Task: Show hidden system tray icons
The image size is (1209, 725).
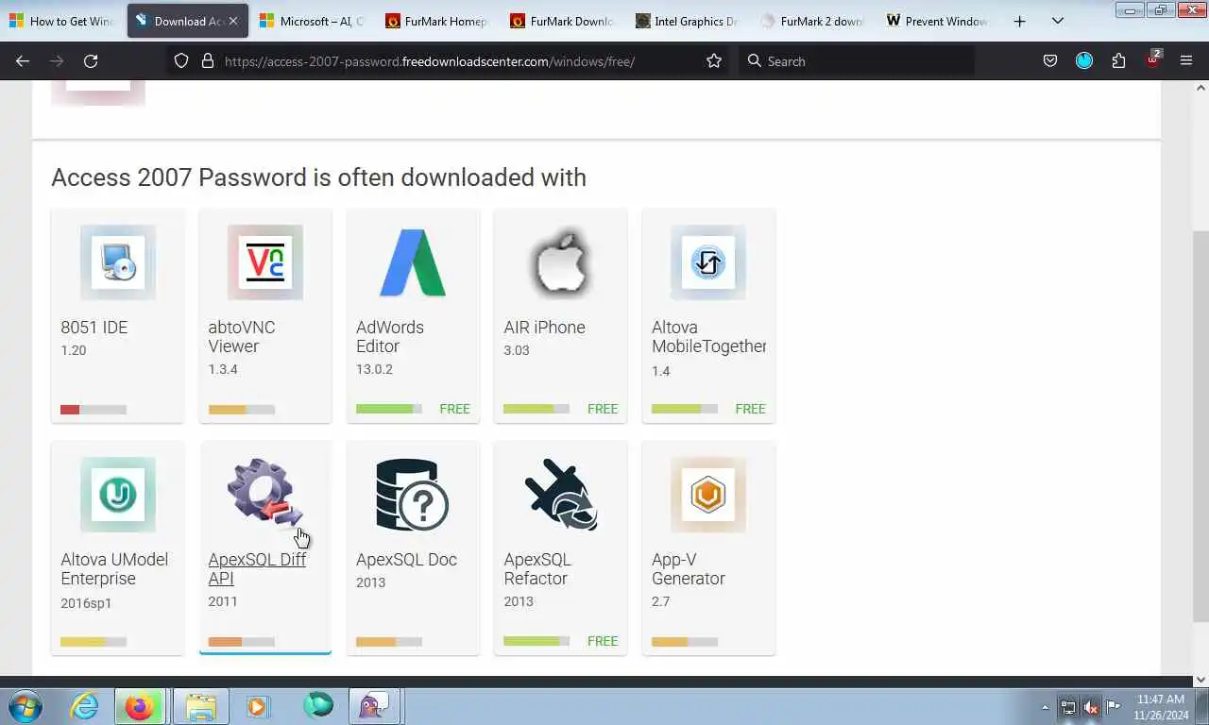Action: coord(1045,706)
